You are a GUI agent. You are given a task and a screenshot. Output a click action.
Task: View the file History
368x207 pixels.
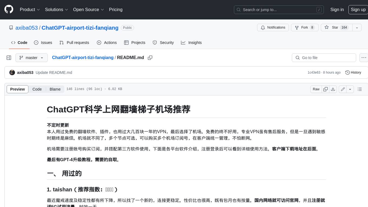353,73
